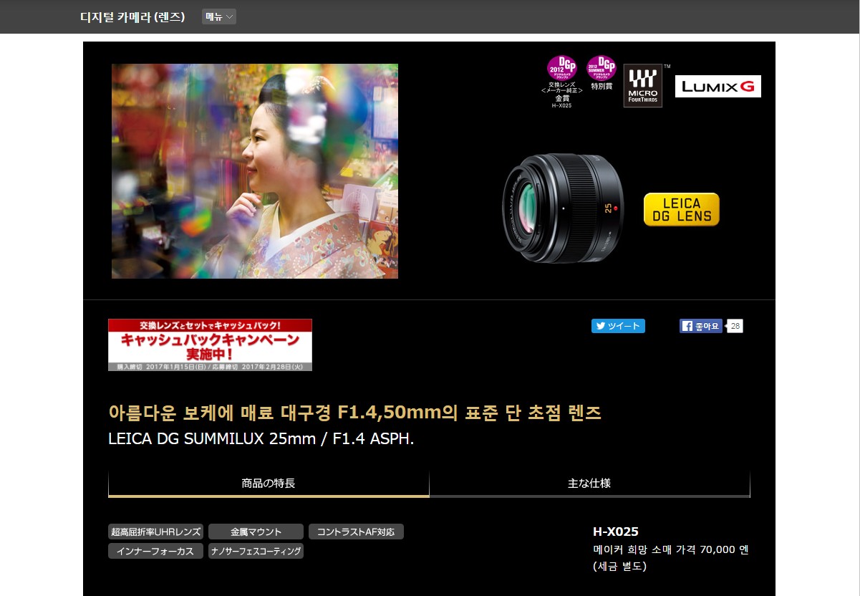Click the LUMIX G logo
The height and width of the screenshot is (596, 860).
coord(718,87)
